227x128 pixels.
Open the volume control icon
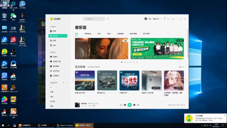pos(138,105)
